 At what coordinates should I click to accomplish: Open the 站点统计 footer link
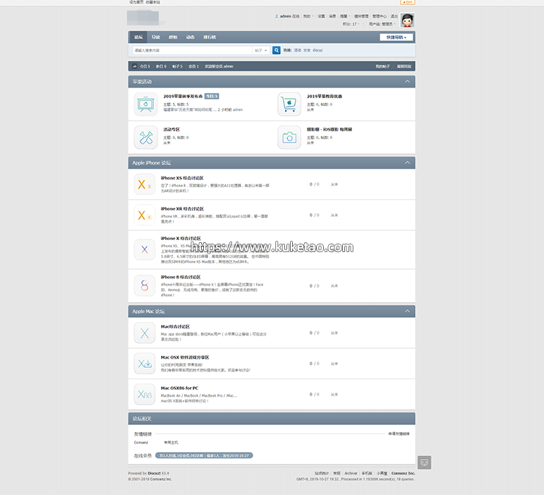(x=322, y=473)
